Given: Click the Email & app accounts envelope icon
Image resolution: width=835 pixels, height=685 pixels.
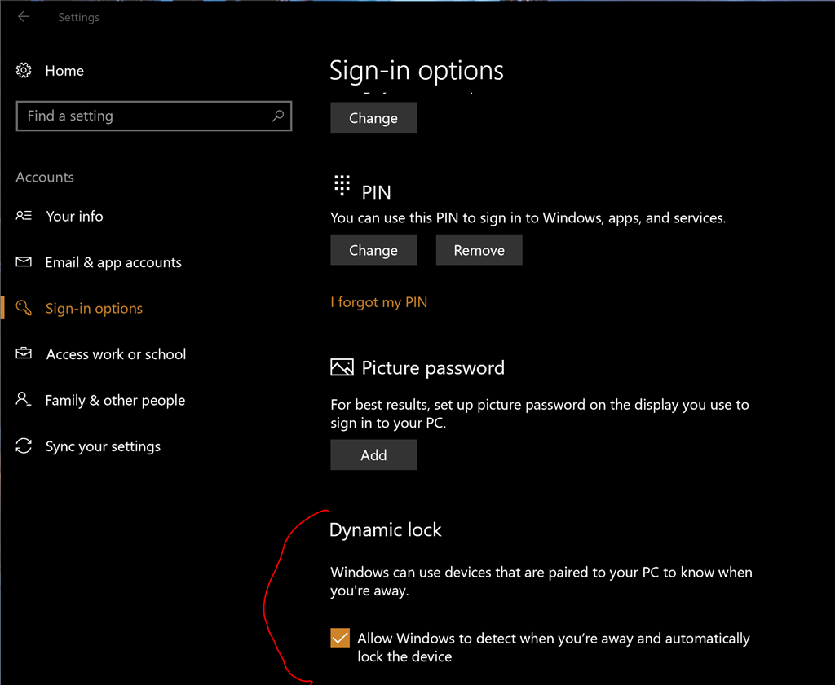Looking at the screenshot, I should (x=24, y=261).
